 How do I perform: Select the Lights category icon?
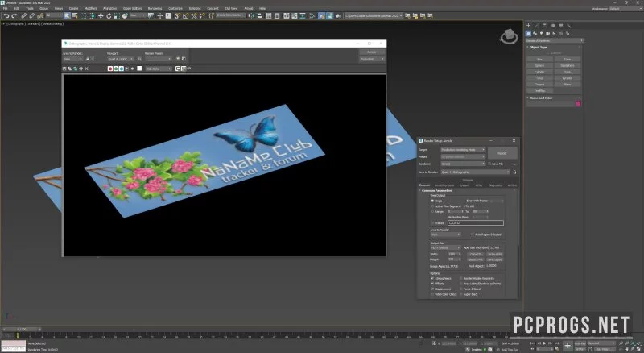pyautogui.click(x=541, y=34)
